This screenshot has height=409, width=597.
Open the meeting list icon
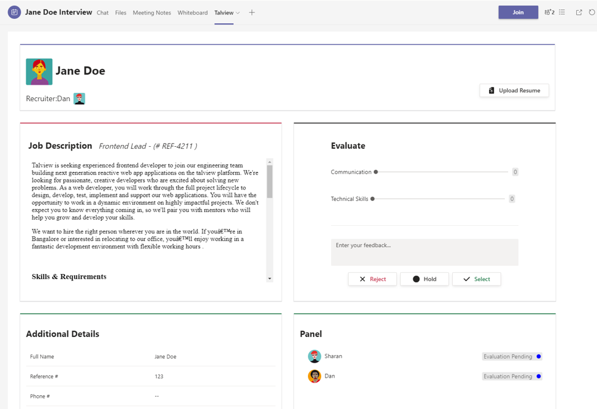point(562,12)
